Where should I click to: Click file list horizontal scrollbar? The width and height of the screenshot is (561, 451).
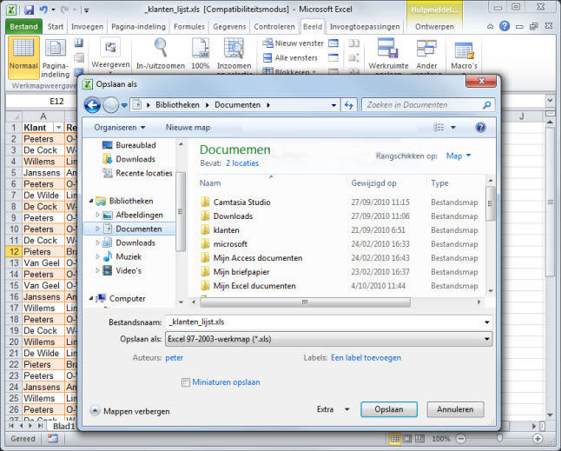(305, 302)
